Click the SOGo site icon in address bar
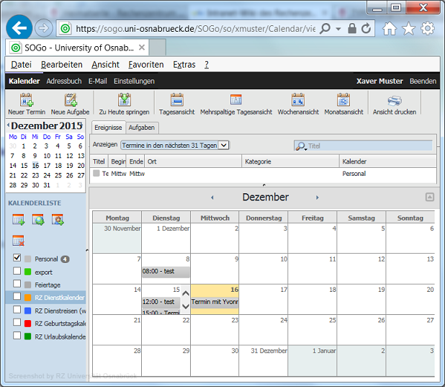 [x=66, y=28]
